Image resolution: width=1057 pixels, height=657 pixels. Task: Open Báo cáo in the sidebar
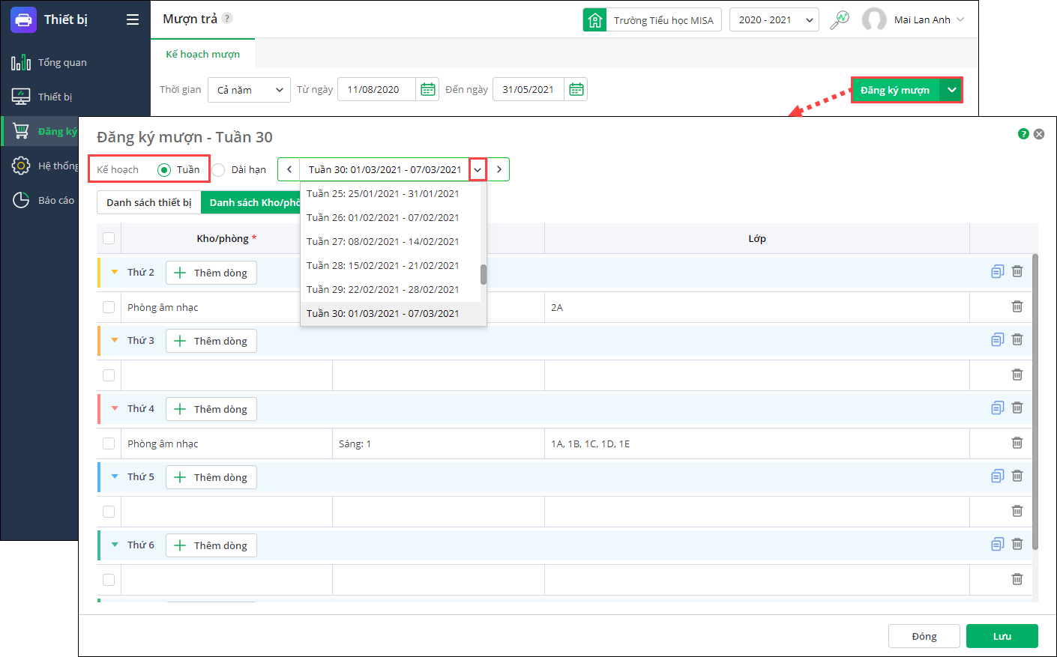[x=43, y=200]
